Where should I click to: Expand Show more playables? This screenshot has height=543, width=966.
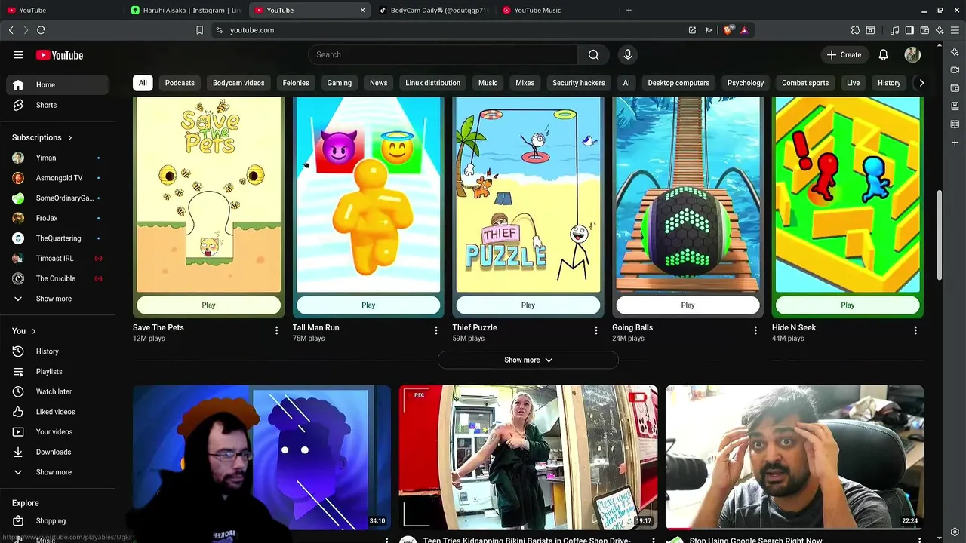(x=528, y=360)
